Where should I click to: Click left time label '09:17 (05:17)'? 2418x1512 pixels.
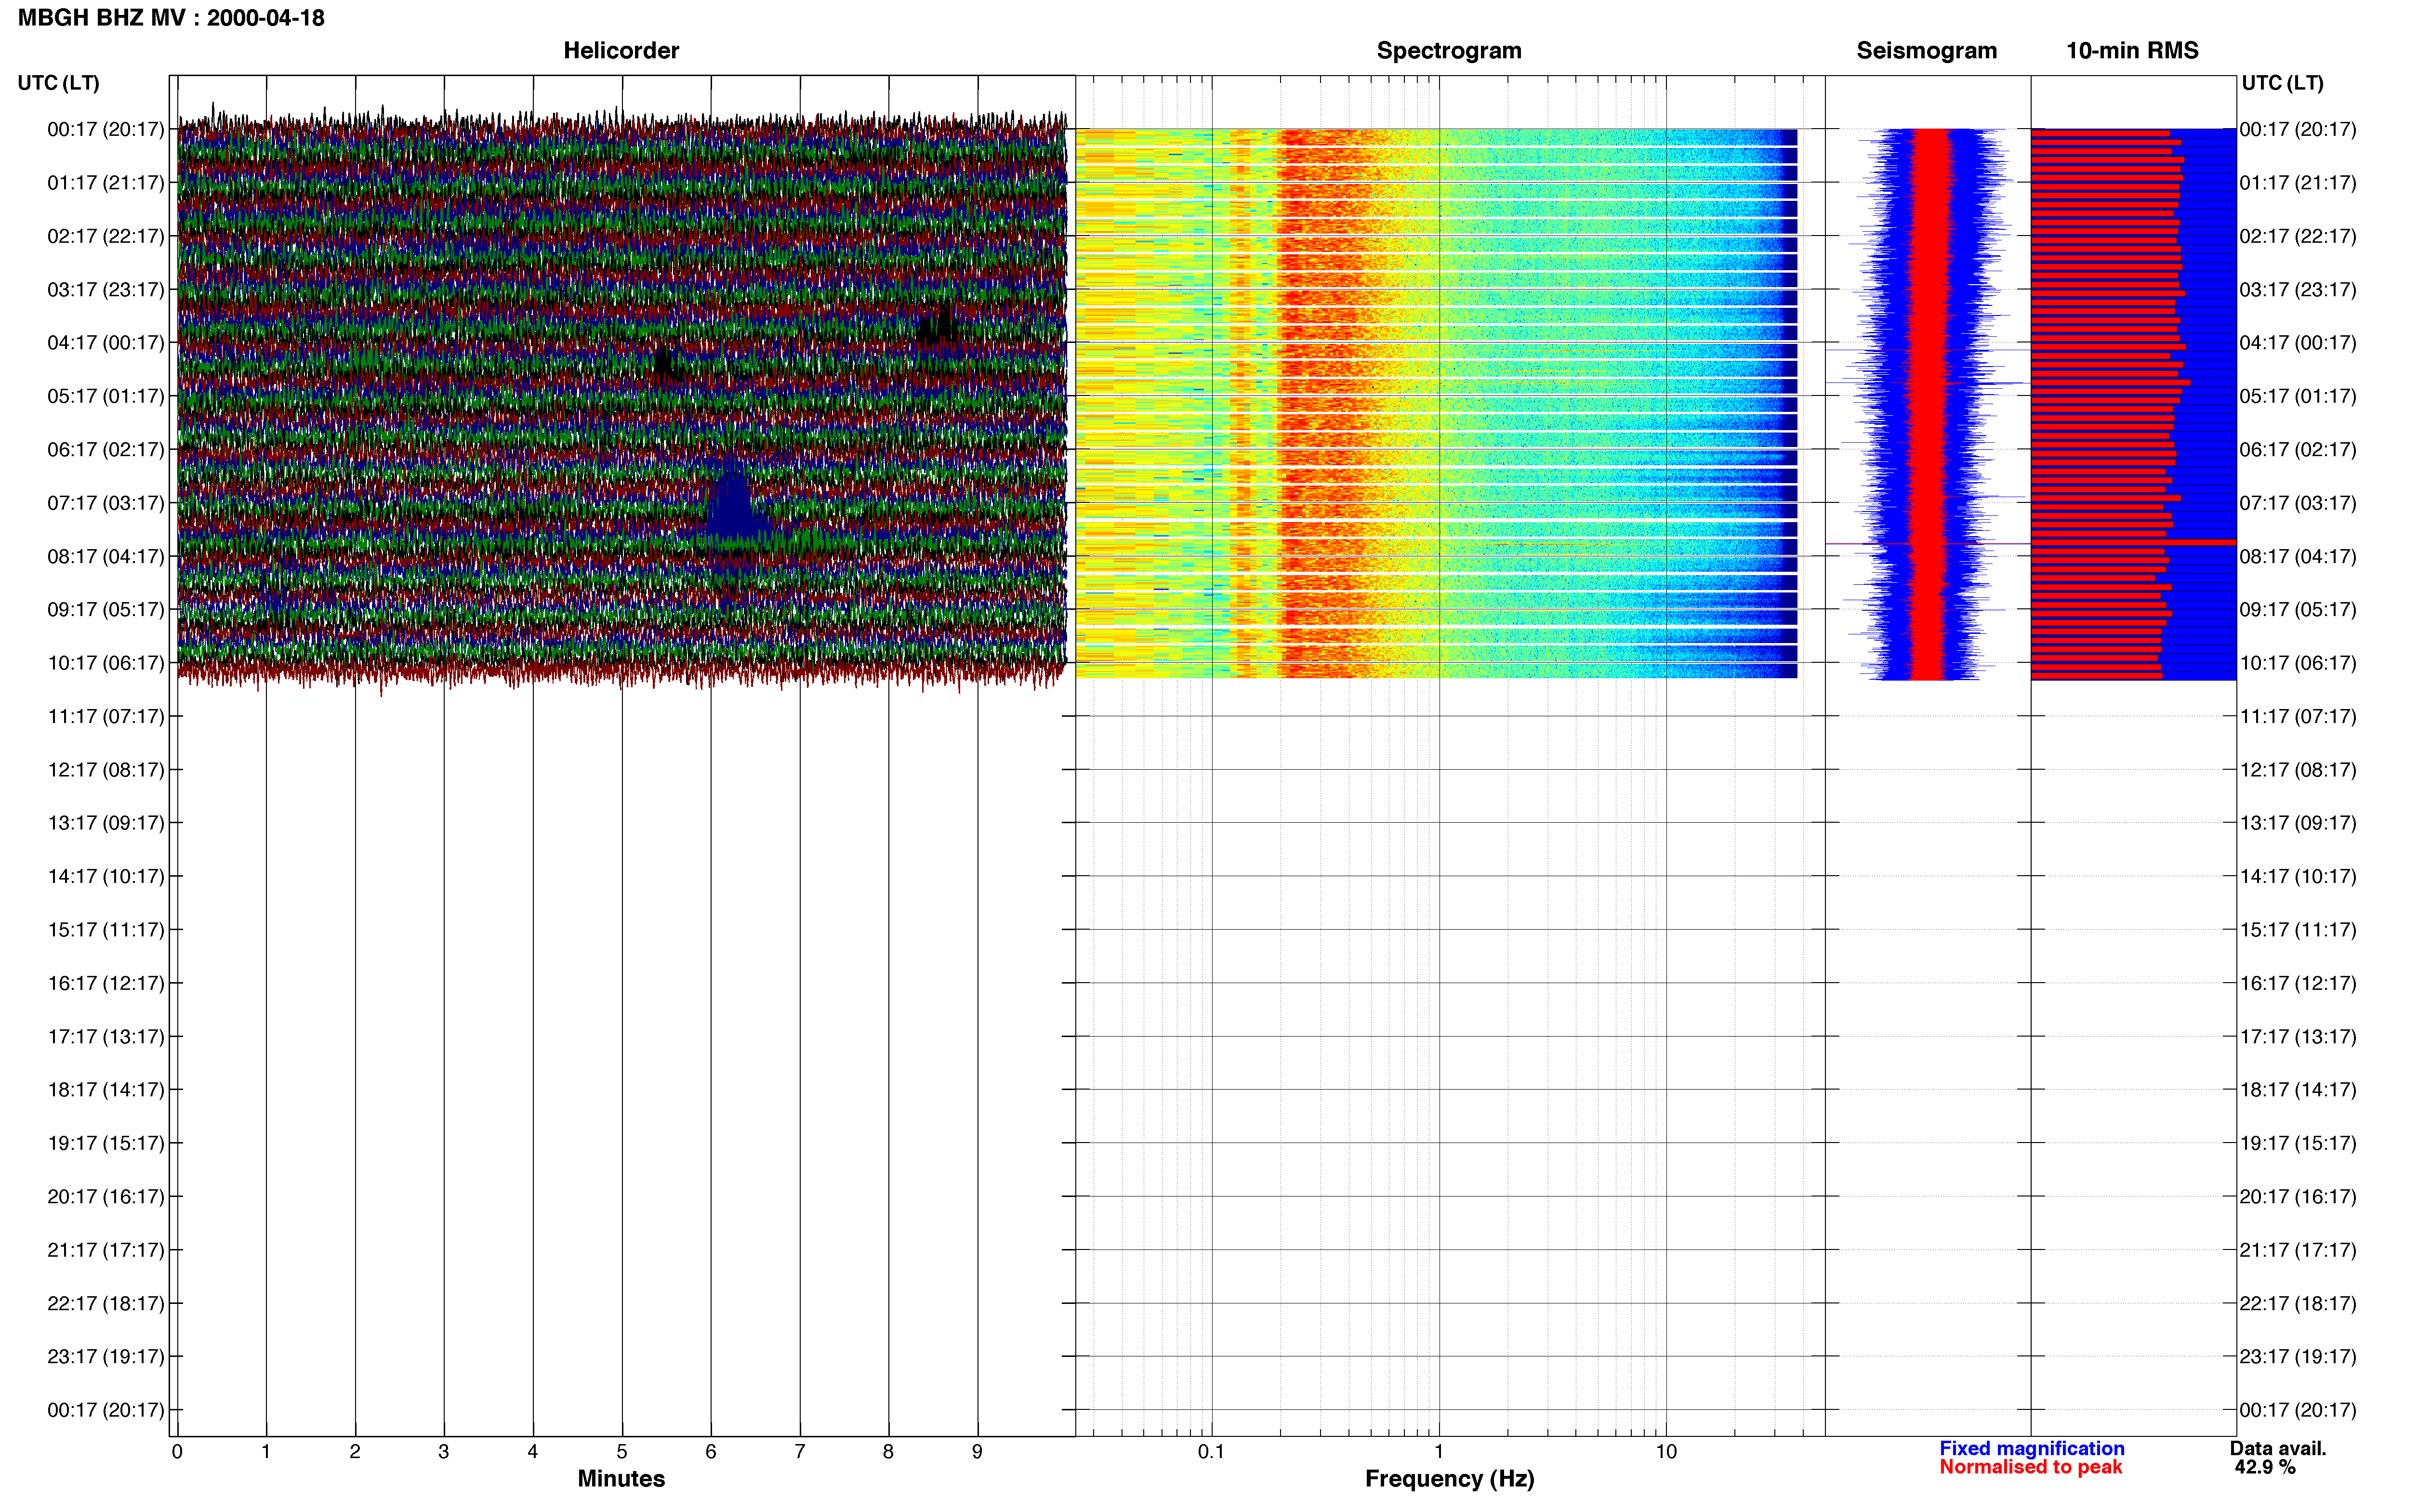tap(106, 610)
